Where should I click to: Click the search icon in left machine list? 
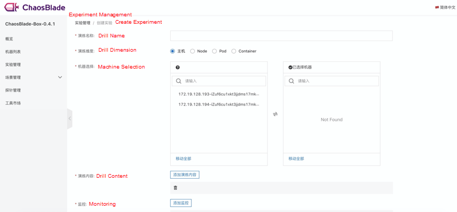pyautogui.click(x=178, y=81)
